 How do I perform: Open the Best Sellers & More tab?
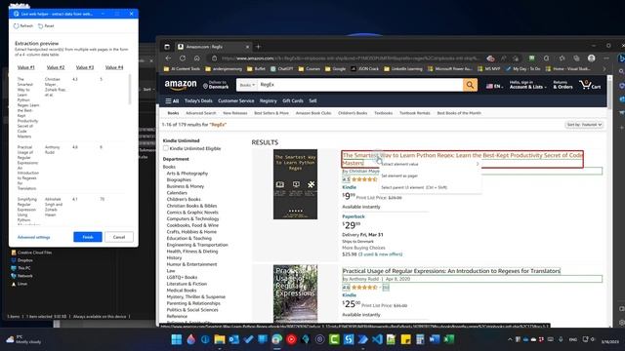pos(271,113)
